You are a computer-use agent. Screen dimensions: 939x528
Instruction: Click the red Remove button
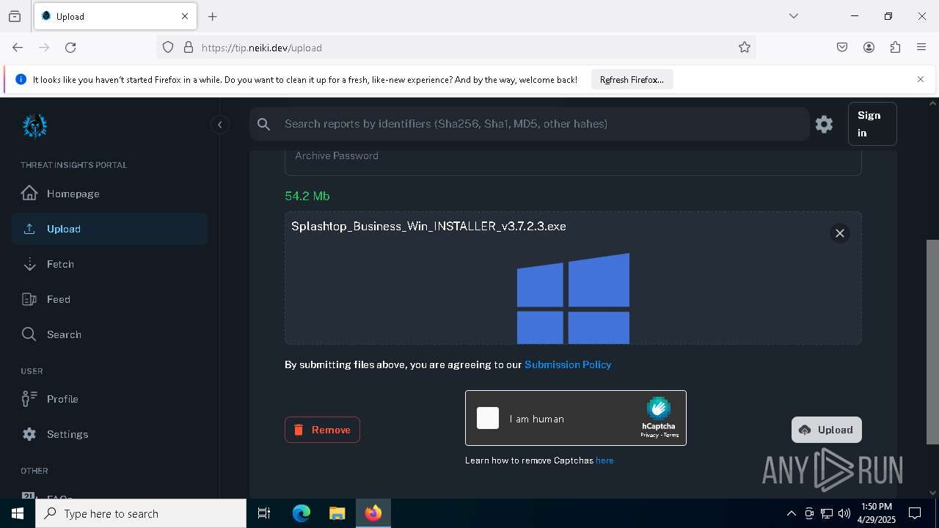coord(322,430)
